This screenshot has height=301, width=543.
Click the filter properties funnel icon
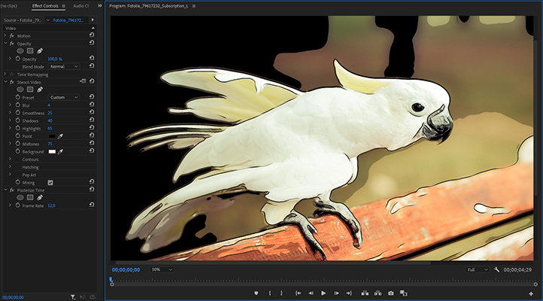(72, 297)
